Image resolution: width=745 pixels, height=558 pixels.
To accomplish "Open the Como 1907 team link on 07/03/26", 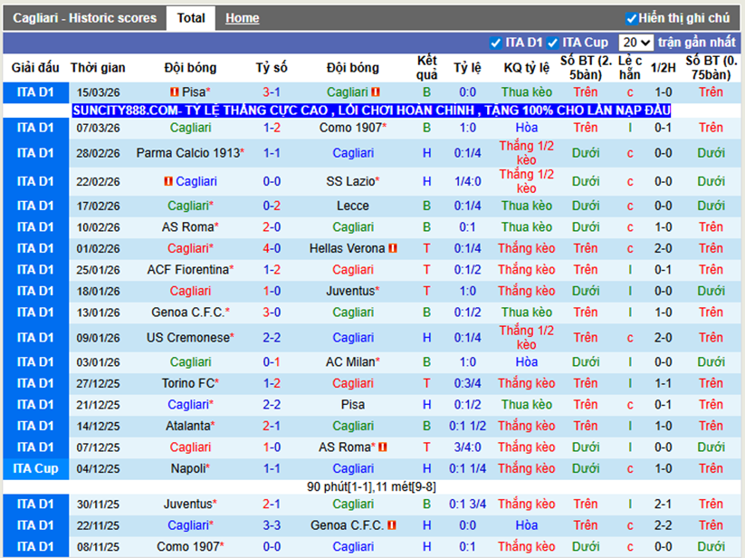I will coord(350,128).
